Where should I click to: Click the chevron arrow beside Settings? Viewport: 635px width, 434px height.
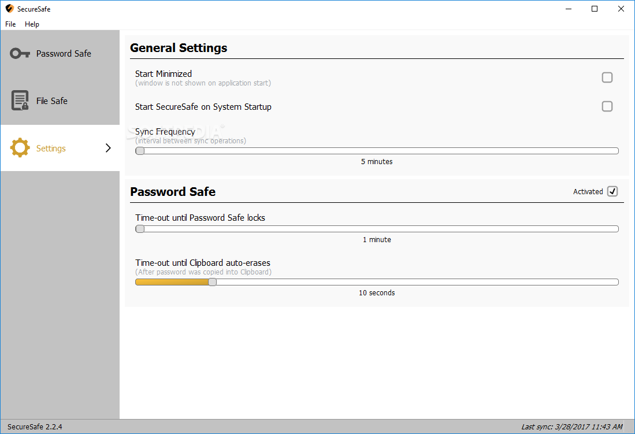108,148
